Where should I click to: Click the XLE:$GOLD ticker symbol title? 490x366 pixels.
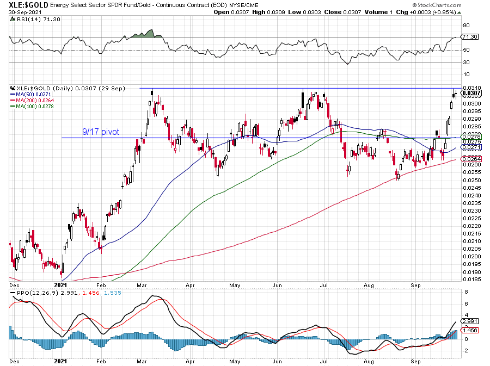28,5
